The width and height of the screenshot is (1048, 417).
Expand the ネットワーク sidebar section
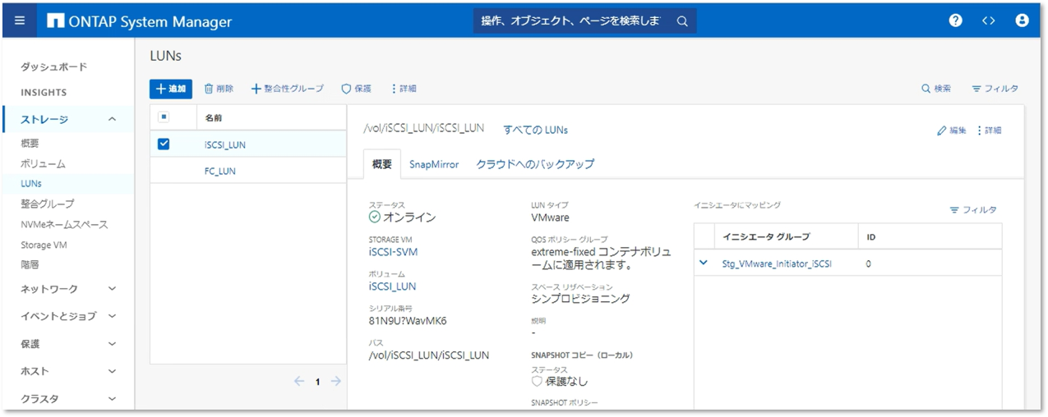[113, 289]
